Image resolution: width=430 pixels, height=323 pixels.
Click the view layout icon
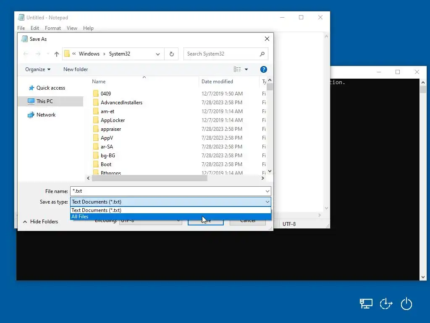(x=237, y=69)
